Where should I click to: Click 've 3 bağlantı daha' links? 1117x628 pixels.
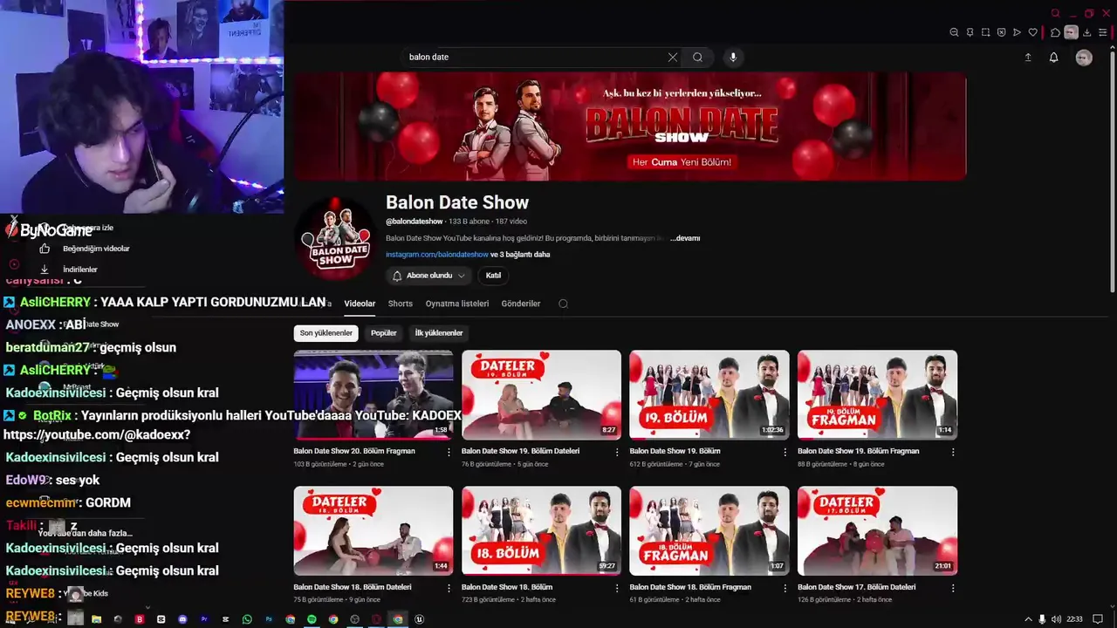[520, 255]
